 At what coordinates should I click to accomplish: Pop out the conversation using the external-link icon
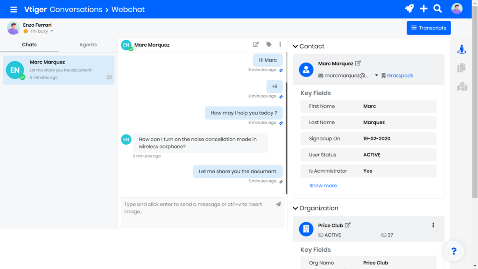point(256,44)
